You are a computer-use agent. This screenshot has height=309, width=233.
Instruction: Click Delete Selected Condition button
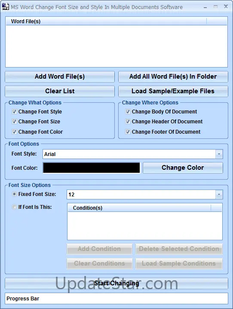click(179, 249)
